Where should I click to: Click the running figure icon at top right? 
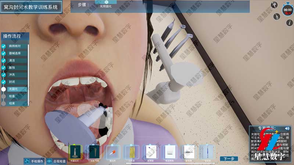[x=274, y=5]
